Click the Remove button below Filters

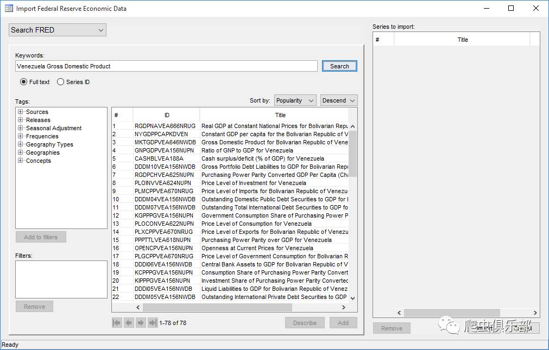point(34,306)
